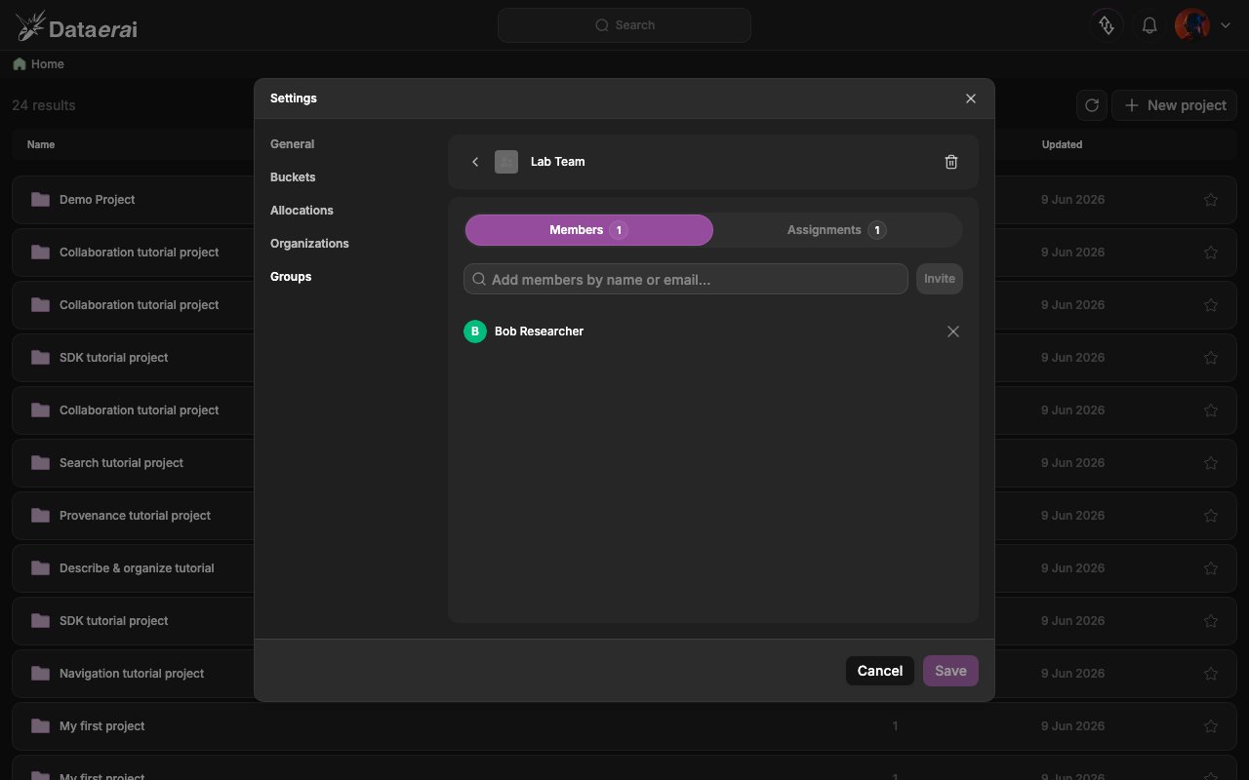
Task: Open Buckets settings section
Action: pos(293,177)
